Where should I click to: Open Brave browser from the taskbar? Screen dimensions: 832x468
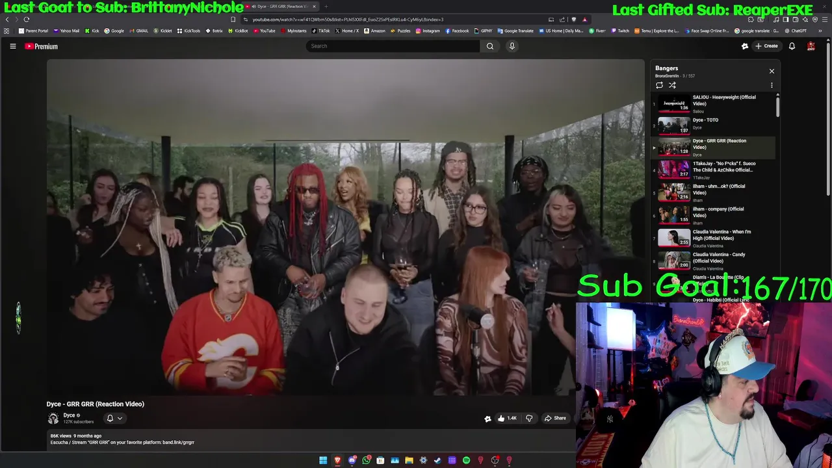337,460
